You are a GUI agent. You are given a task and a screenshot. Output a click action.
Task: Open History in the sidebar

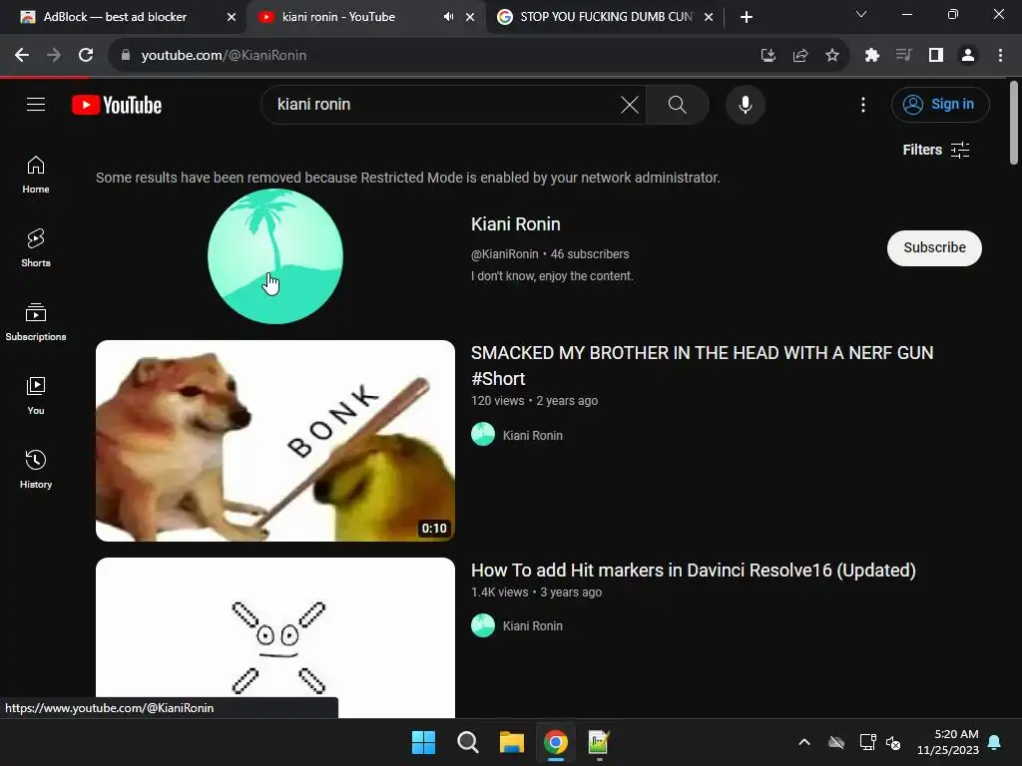tap(36, 469)
